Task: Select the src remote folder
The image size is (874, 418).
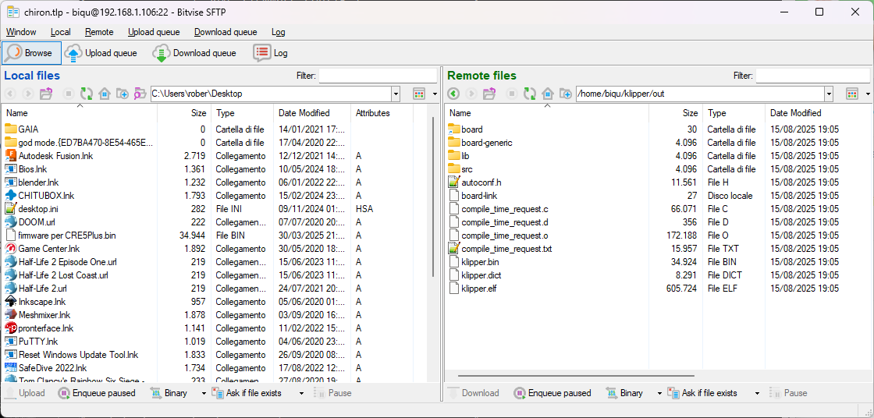Action: point(467,169)
